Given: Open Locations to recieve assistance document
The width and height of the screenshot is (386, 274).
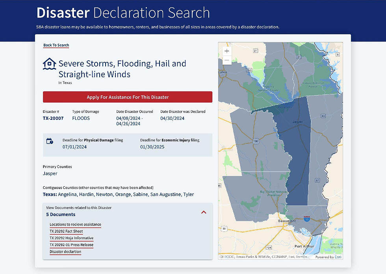Looking at the screenshot, I should (75, 224).
